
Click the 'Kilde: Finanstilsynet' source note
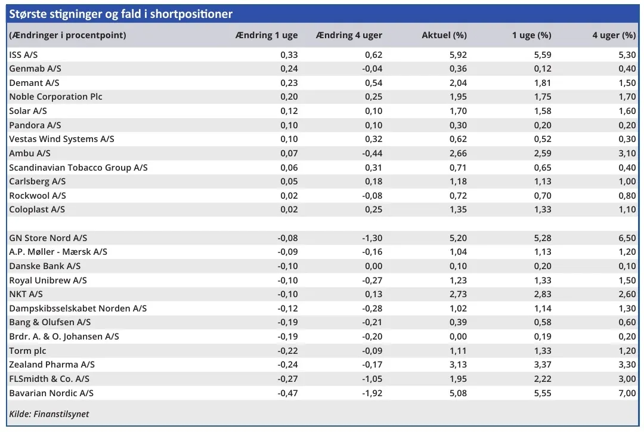click(49, 414)
